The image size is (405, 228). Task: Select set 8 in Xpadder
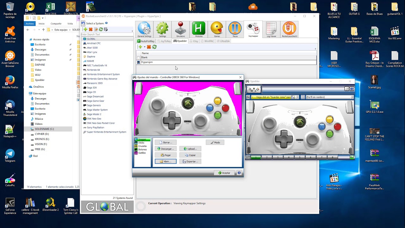(x=332, y=157)
